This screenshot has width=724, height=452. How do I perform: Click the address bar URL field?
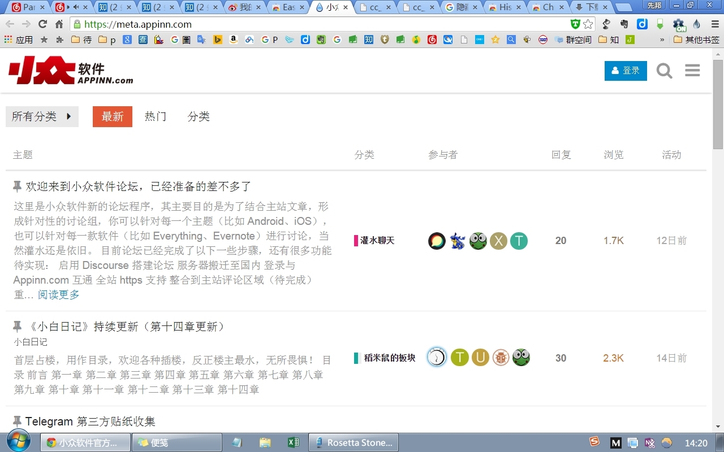[322, 24]
